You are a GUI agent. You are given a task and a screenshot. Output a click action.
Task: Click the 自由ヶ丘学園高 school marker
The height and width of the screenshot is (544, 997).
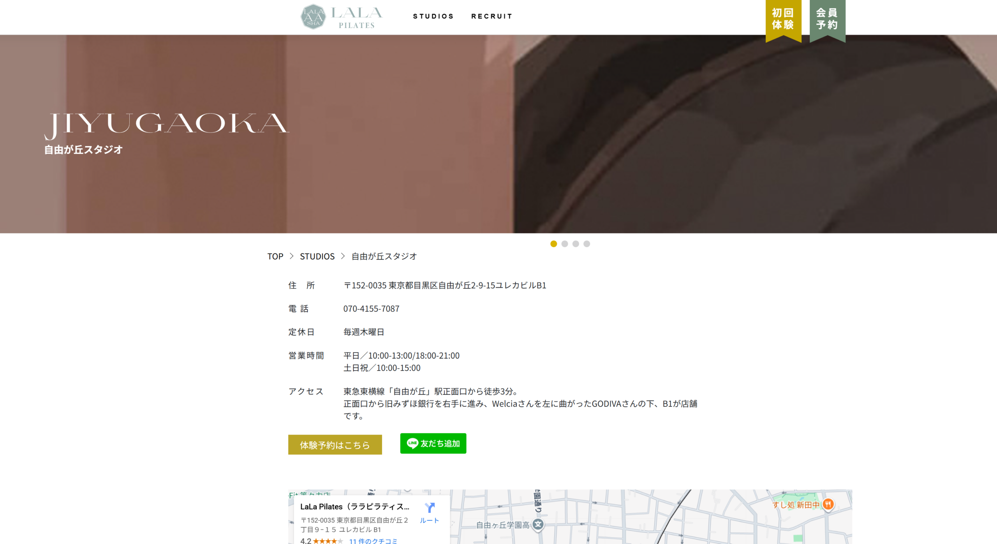[x=538, y=525]
